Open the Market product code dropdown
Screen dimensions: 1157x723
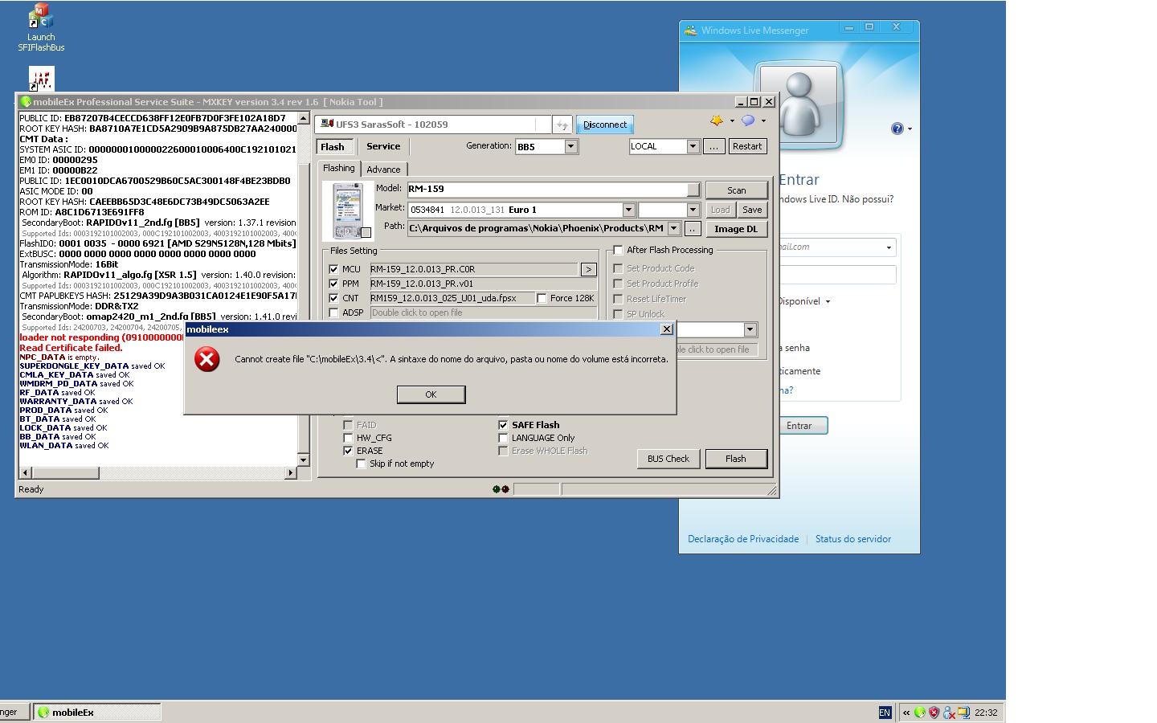pos(628,210)
